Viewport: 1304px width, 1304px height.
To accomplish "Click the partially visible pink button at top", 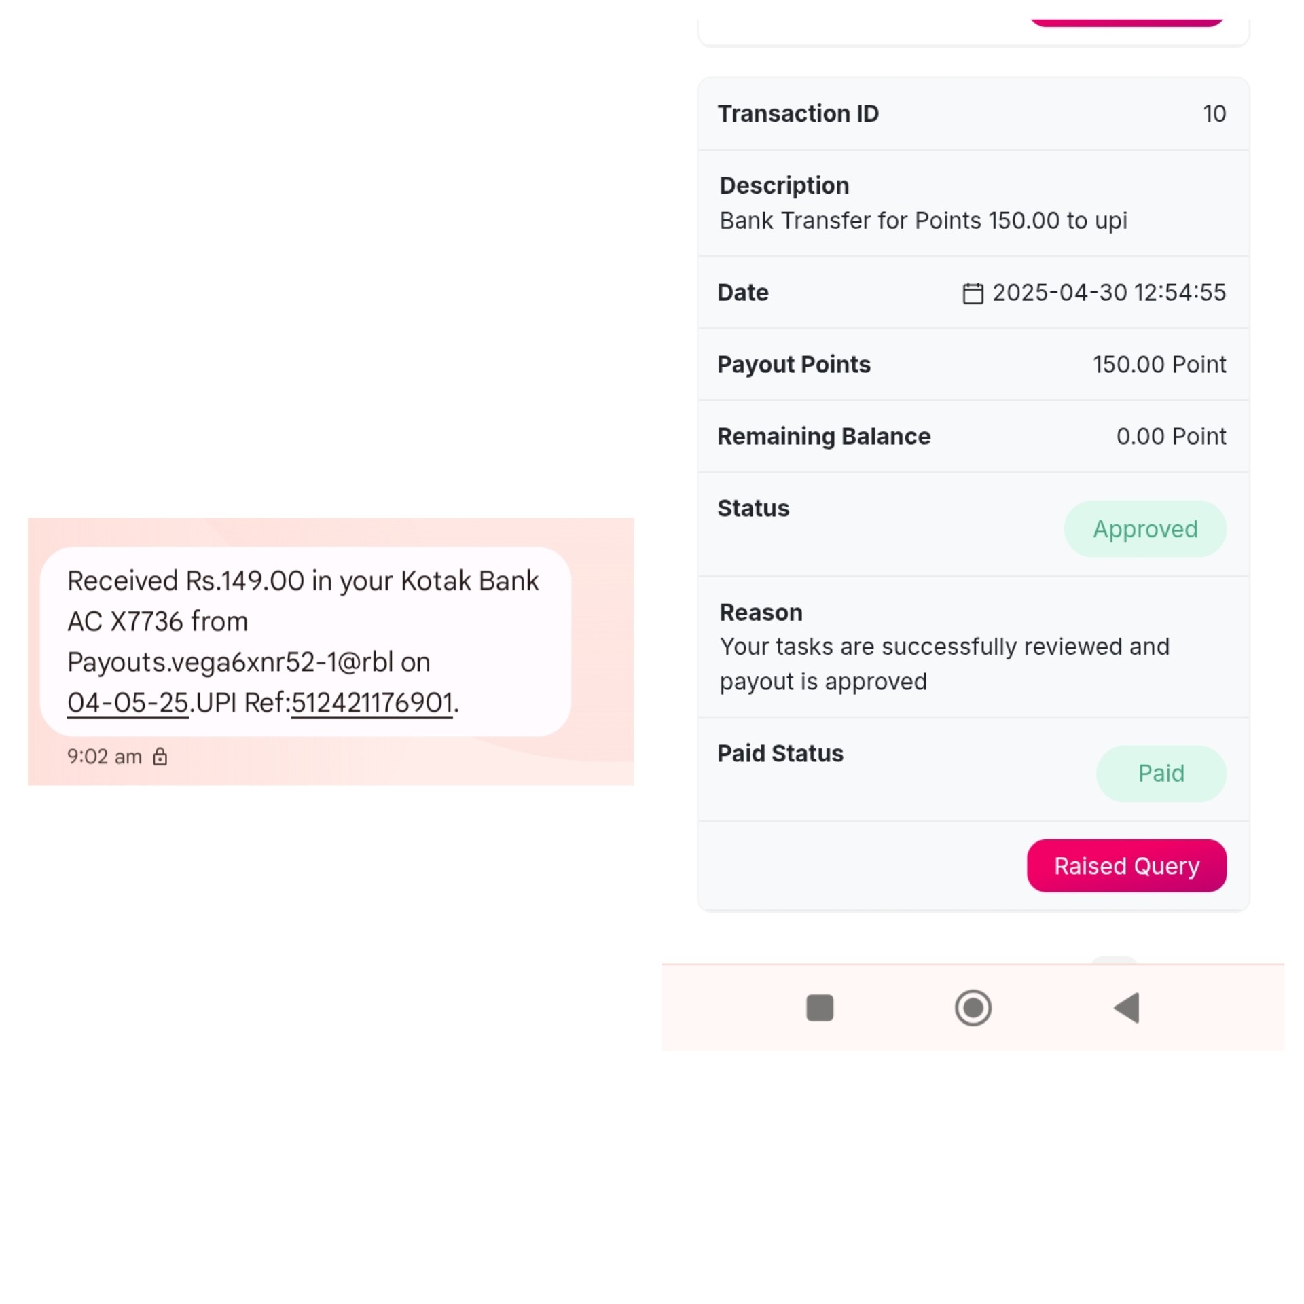I will [x=1126, y=23].
